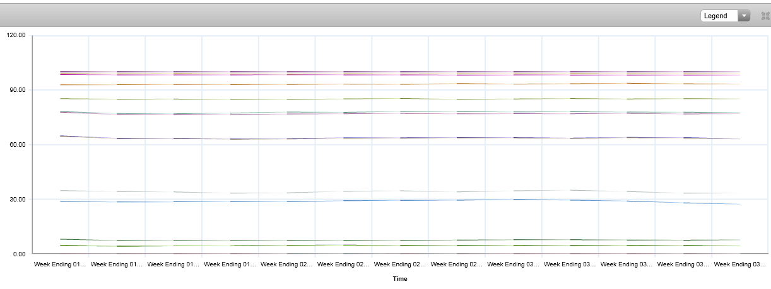This screenshot has height=289, width=771.
Task: Click the collapse arrows icon beside Legend
Action: click(765, 16)
